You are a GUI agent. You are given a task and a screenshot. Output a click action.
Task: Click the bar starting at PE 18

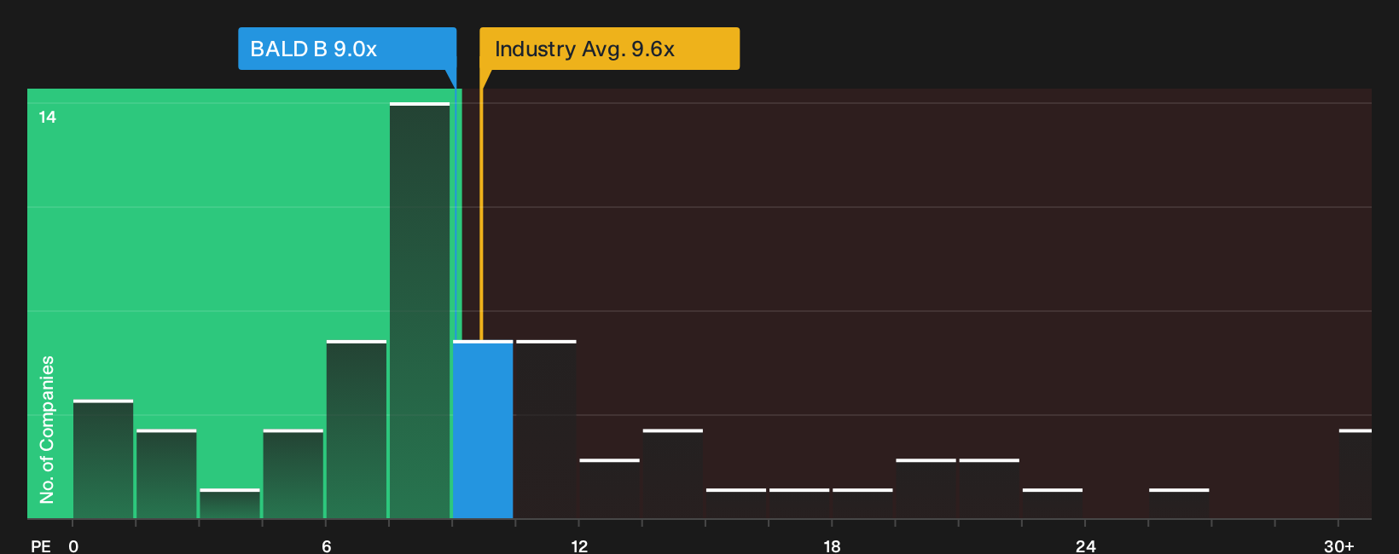[862, 504]
